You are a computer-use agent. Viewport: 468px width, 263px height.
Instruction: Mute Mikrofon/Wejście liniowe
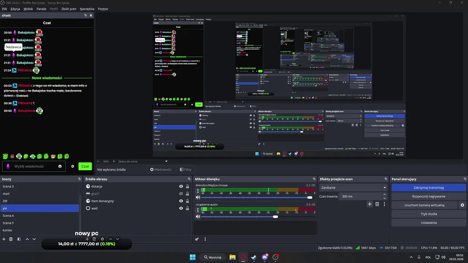pos(198,197)
